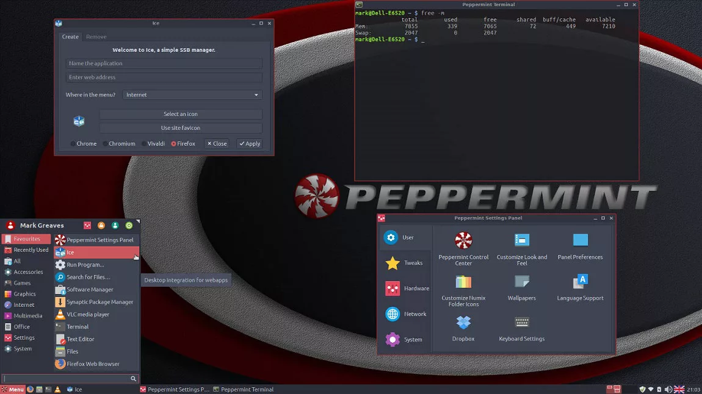
Task: Click Use site favicon button
Action: [x=181, y=128]
